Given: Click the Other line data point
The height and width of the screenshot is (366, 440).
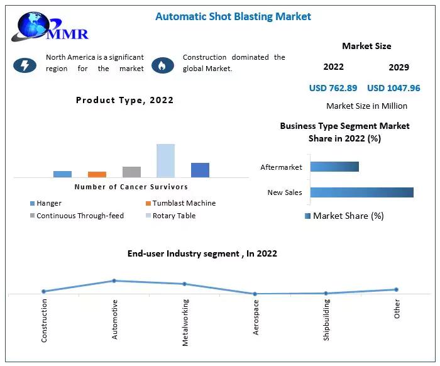Looking at the screenshot, I should pos(396,289).
